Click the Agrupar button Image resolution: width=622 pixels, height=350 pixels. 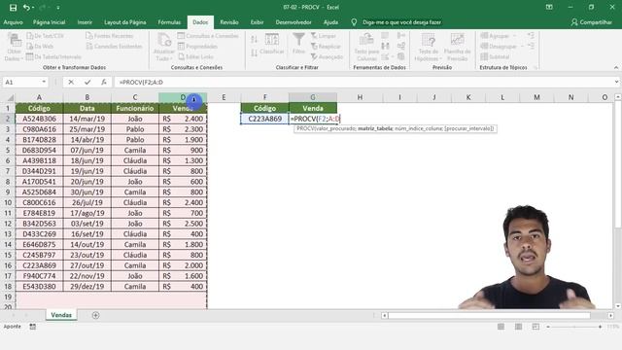click(495, 36)
